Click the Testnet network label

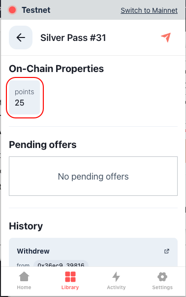click(x=36, y=10)
